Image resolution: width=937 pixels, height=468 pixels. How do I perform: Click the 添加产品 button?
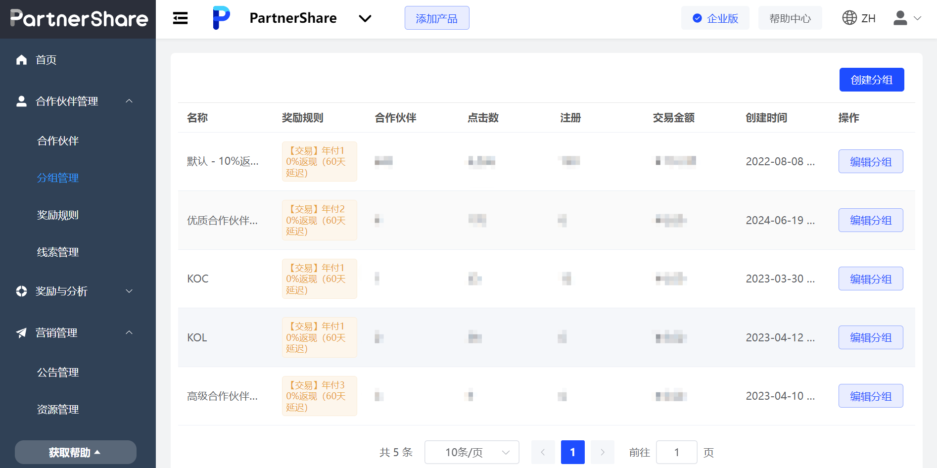coord(436,18)
